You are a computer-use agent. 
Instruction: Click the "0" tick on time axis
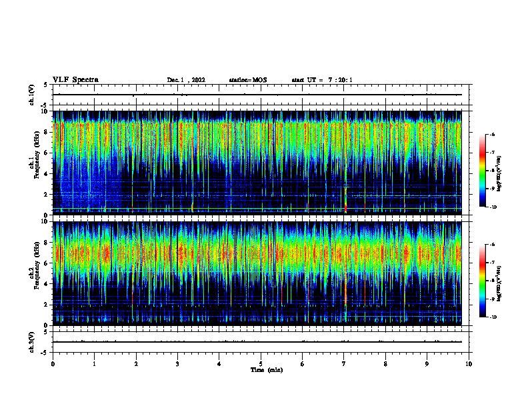click(x=53, y=364)
